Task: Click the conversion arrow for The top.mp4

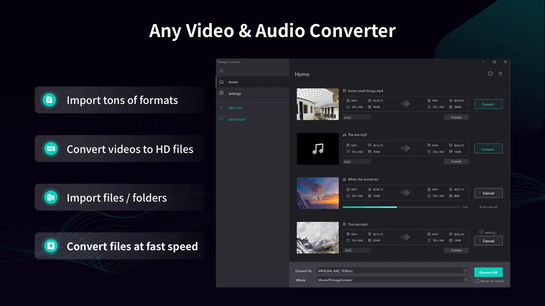Action: coord(406,237)
